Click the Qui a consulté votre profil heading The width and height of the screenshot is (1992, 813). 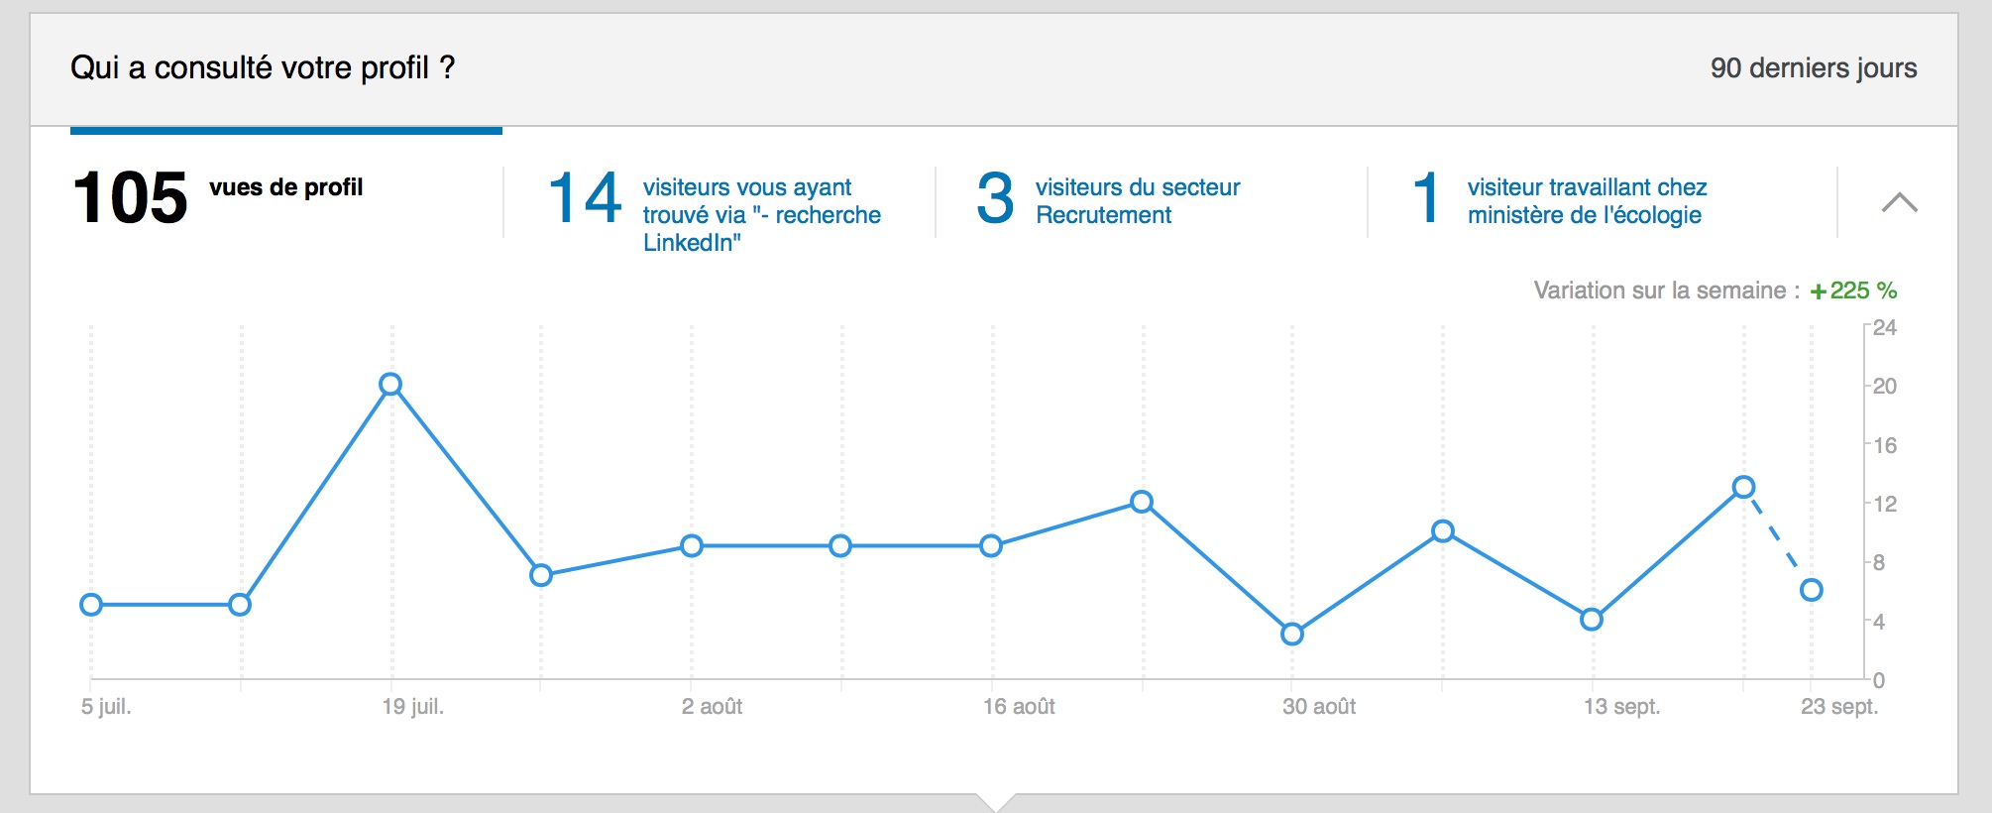pos(263,68)
